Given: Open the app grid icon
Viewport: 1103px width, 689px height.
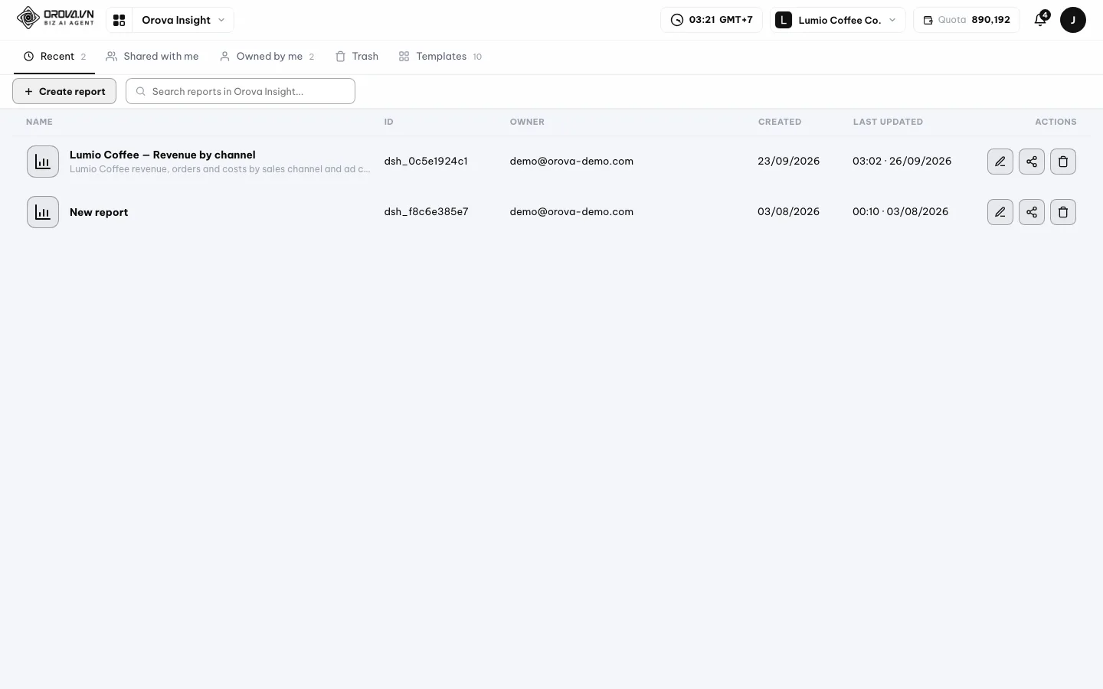Looking at the screenshot, I should pyautogui.click(x=119, y=20).
